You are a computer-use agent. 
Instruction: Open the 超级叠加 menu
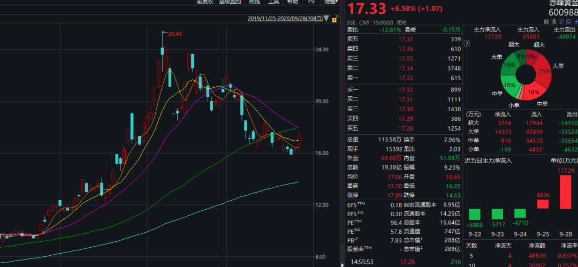(230, 2)
